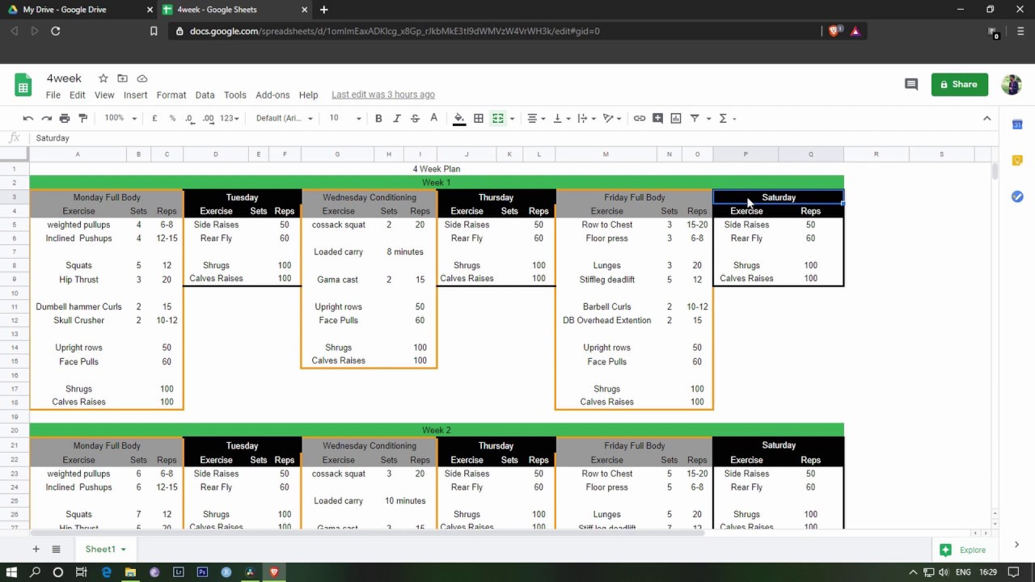
Task: Open the Tools menu
Action: pyautogui.click(x=235, y=95)
